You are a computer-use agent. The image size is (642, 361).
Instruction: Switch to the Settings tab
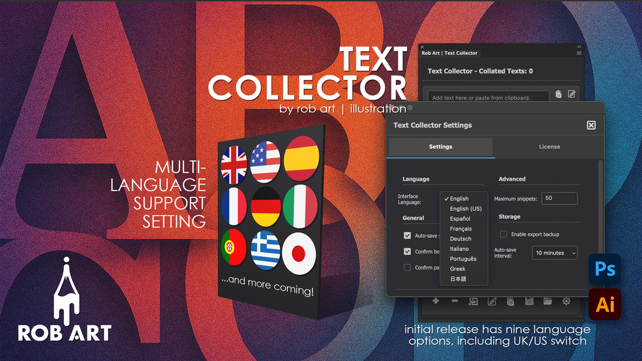point(441,146)
